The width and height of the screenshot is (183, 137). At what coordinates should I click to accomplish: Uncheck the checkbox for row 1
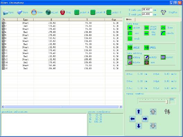click(x=3, y=23)
